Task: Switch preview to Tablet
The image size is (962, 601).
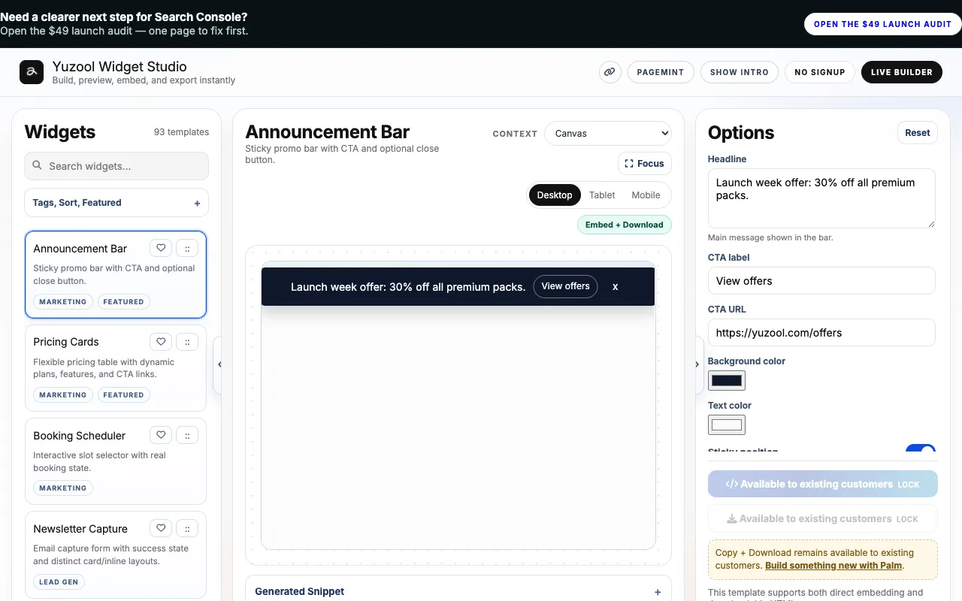Action: [x=602, y=195]
